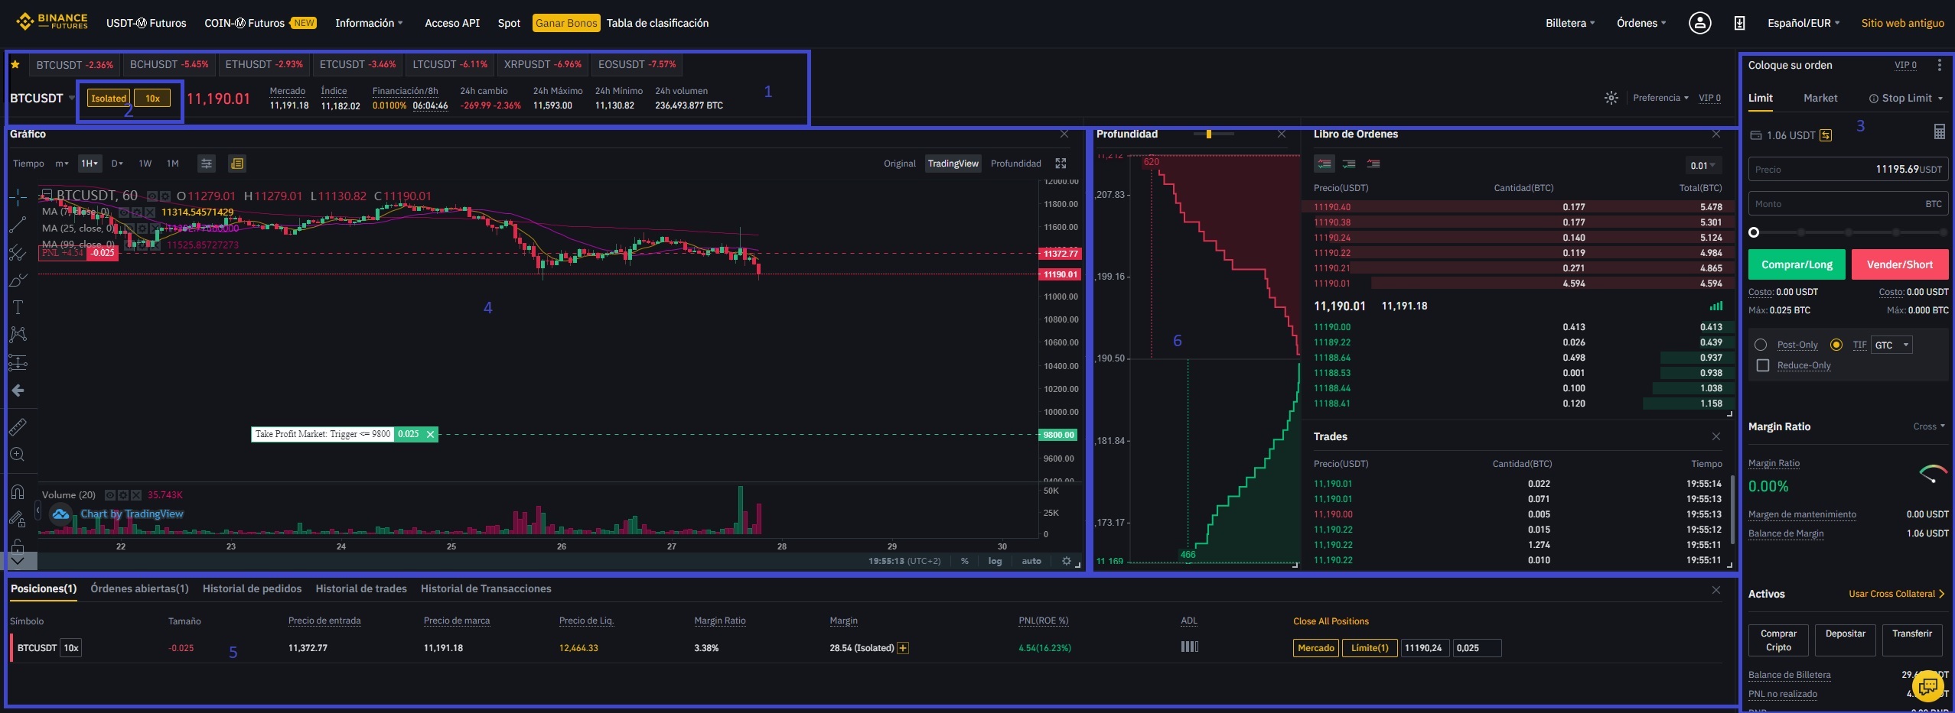Viewport: 1955px width, 713px height.
Task: Click the 10x leverage button
Action: click(x=152, y=98)
